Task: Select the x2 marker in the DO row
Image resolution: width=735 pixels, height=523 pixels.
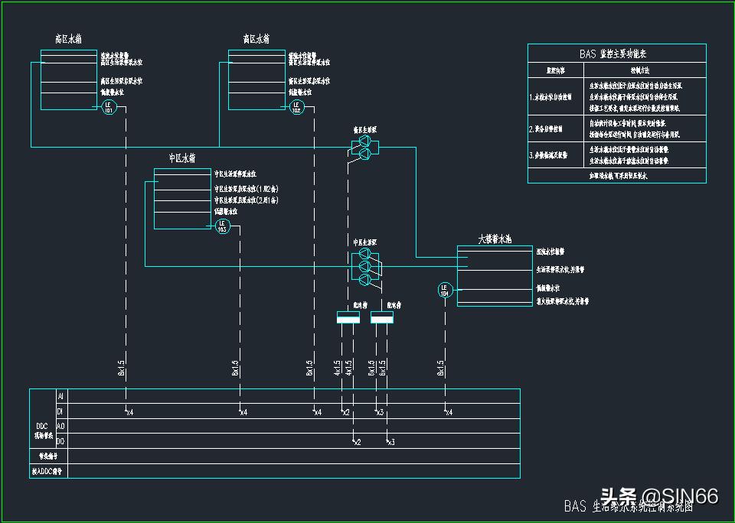Action: tap(357, 442)
